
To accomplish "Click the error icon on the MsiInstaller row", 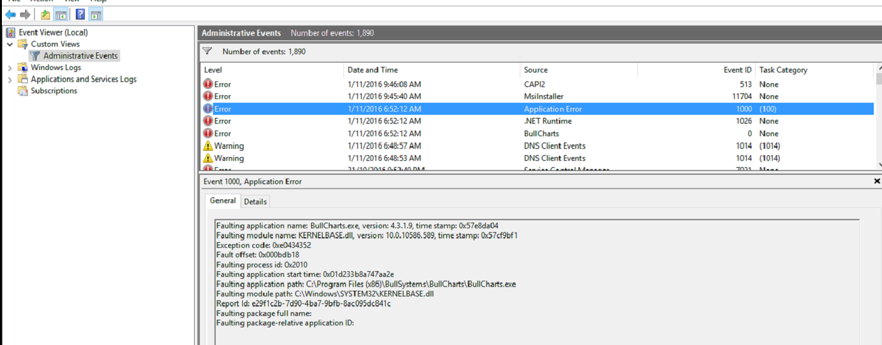I will (208, 96).
